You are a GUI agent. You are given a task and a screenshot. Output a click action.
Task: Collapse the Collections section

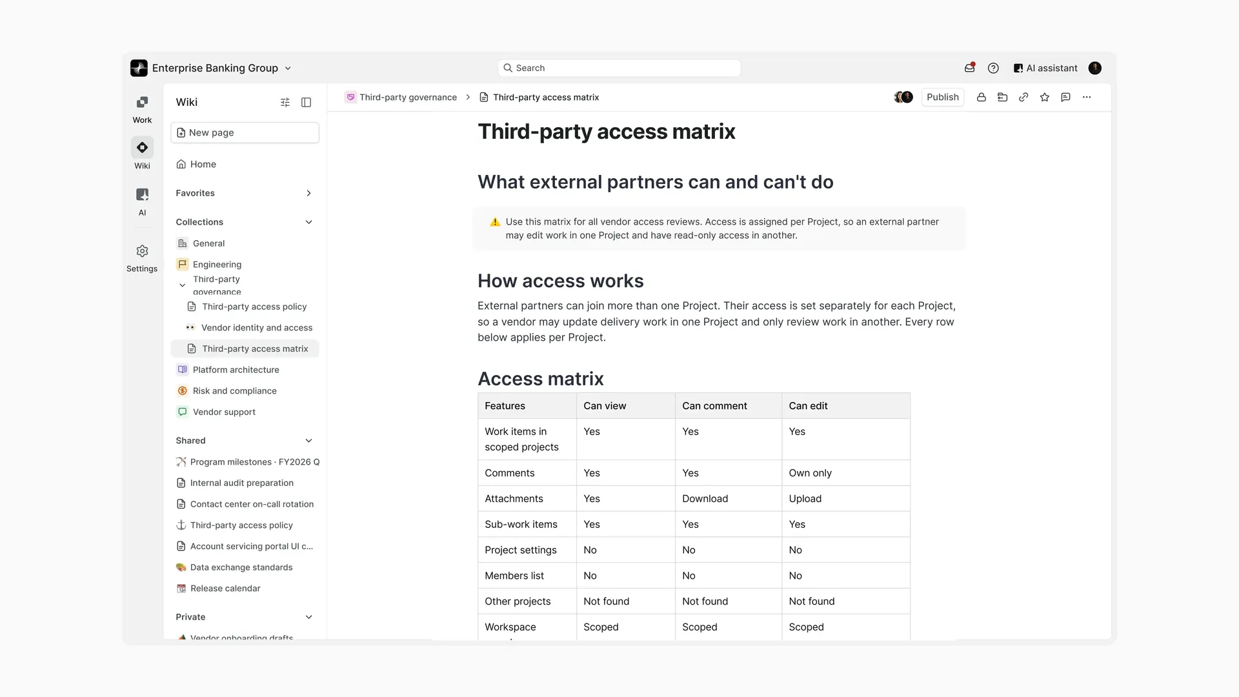(x=308, y=222)
